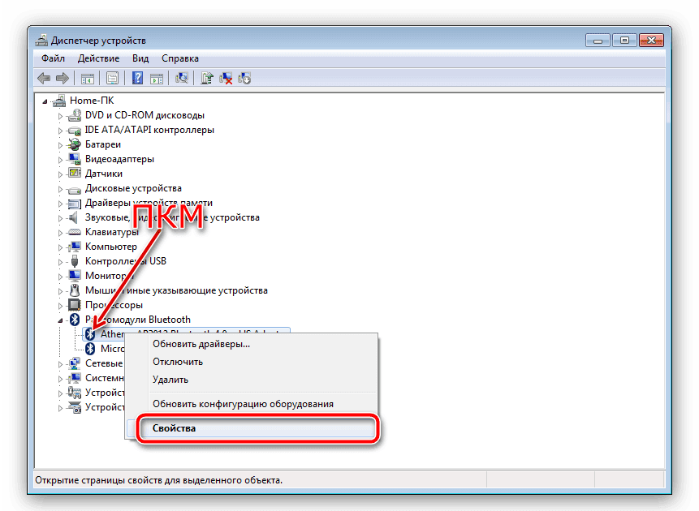Select the Драйверы устройств памяти row
This screenshot has width=699, height=511.
[x=149, y=203]
